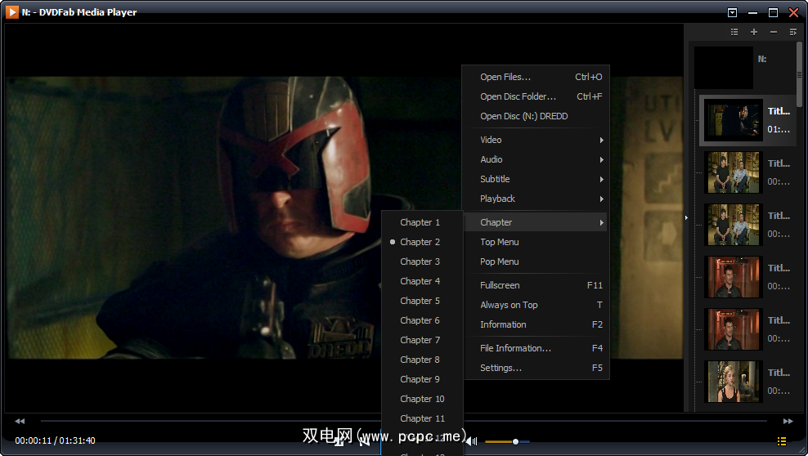Toggle Fullscreen mode from context menu
This screenshot has width=808, height=456.
pos(500,285)
